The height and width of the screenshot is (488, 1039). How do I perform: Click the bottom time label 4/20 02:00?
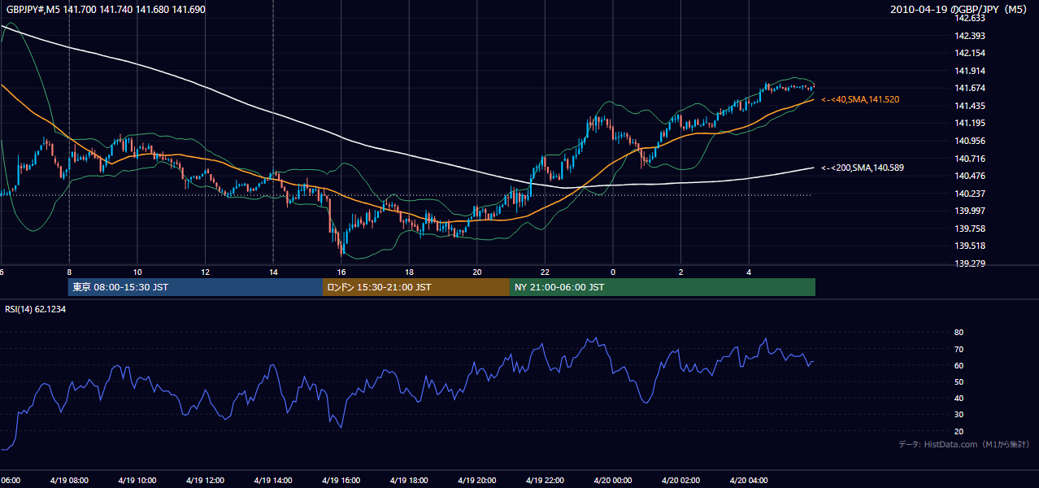tap(681, 480)
